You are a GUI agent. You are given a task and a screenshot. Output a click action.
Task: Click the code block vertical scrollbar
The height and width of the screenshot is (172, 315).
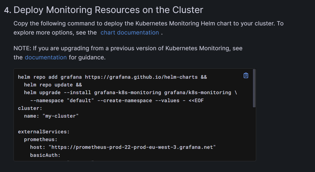[254, 88]
